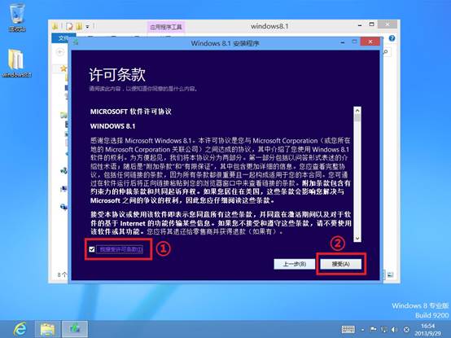Tick the 我接受许可条款 checkbox
This screenshot has width=451, height=338.
point(92,249)
